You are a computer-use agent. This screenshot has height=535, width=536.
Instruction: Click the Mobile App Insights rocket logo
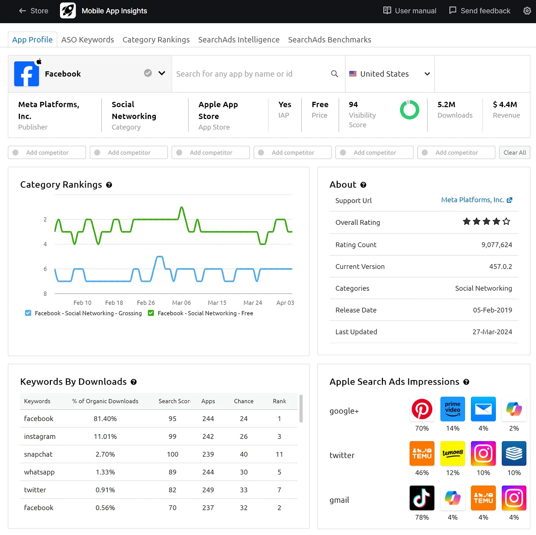pos(68,11)
